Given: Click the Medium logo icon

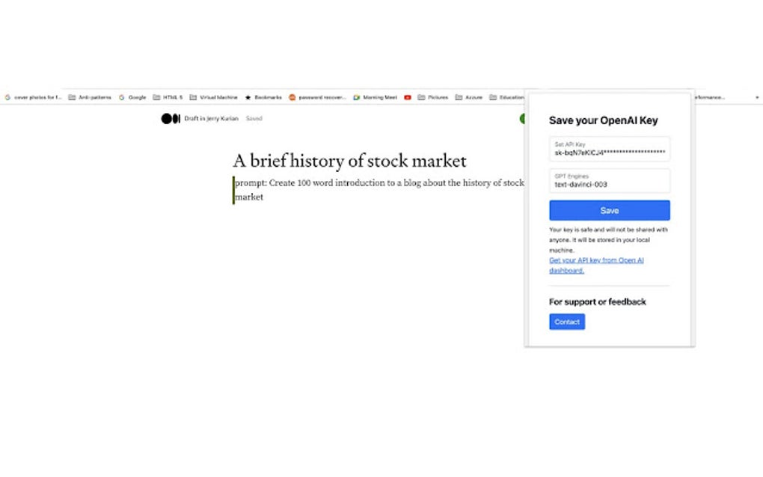Looking at the screenshot, I should [x=171, y=118].
